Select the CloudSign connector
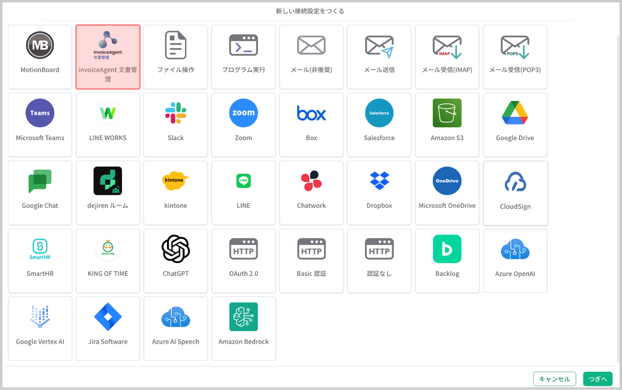The height and width of the screenshot is (390, 622). (x=515, y=193)
